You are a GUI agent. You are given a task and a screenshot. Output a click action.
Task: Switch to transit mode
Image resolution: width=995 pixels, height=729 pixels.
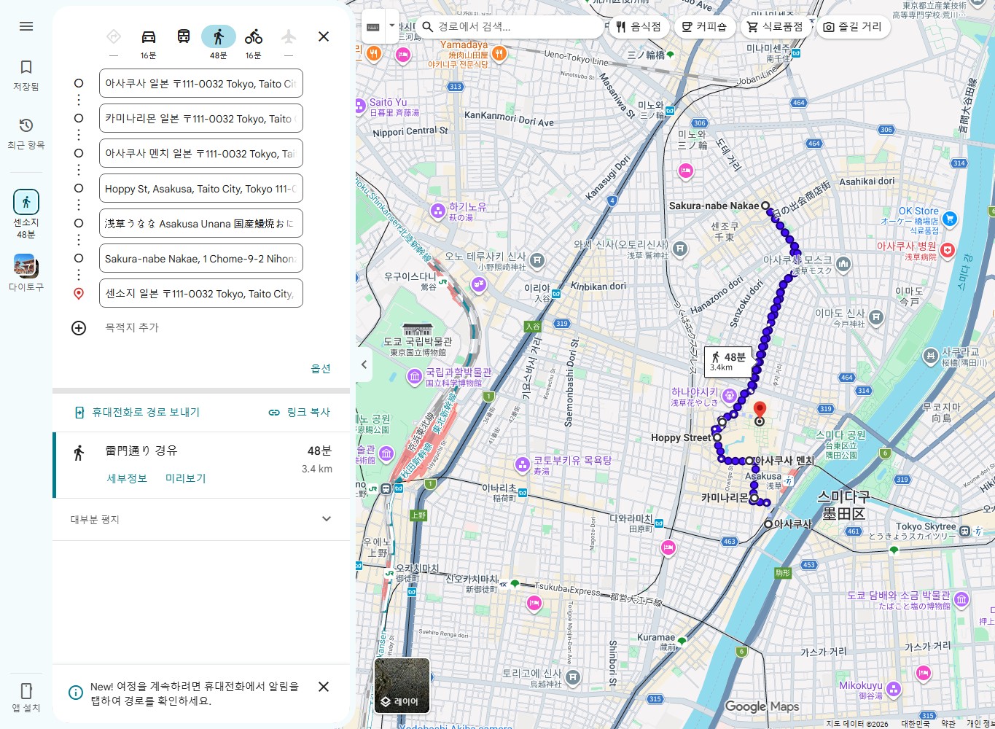(184, 36)
